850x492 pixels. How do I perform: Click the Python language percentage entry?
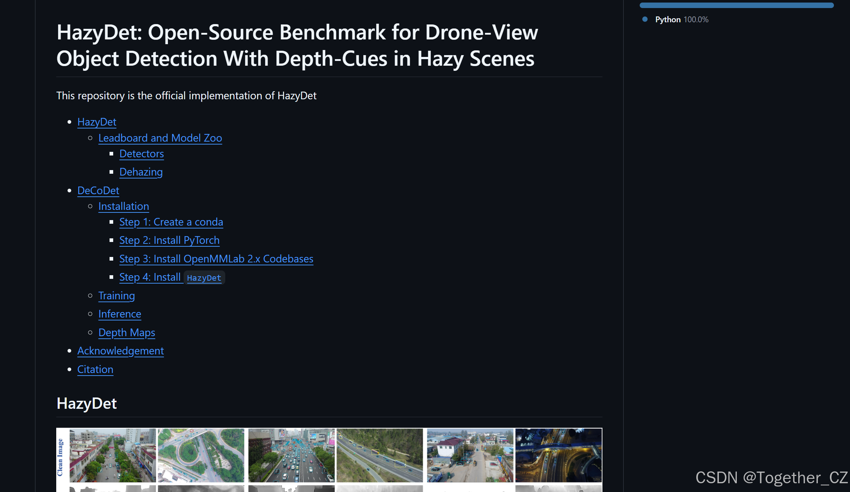tap(681, 20)
